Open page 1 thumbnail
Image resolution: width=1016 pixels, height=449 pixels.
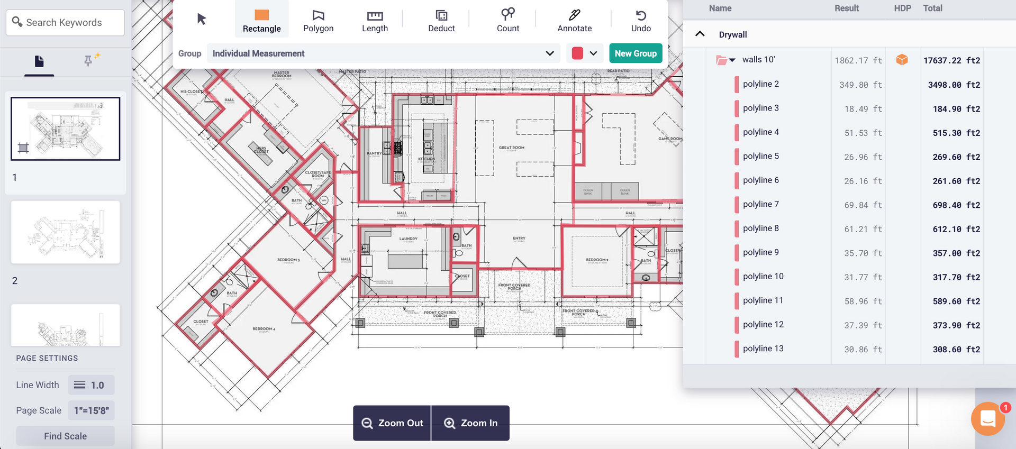(x=66, y=129)
